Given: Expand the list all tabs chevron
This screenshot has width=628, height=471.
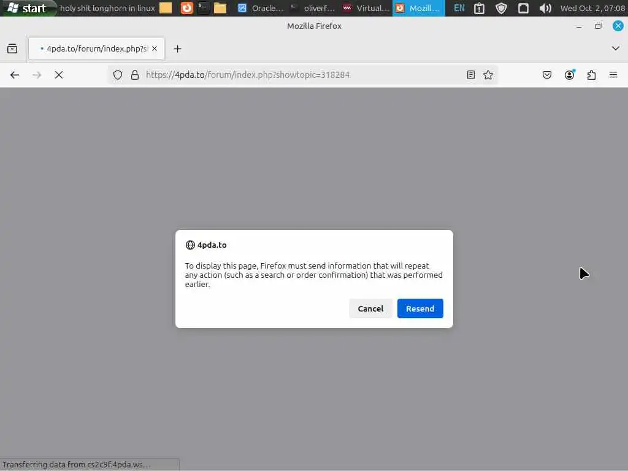Looking at the screenshot, I should pyautogui.click(x=616, y=48).
